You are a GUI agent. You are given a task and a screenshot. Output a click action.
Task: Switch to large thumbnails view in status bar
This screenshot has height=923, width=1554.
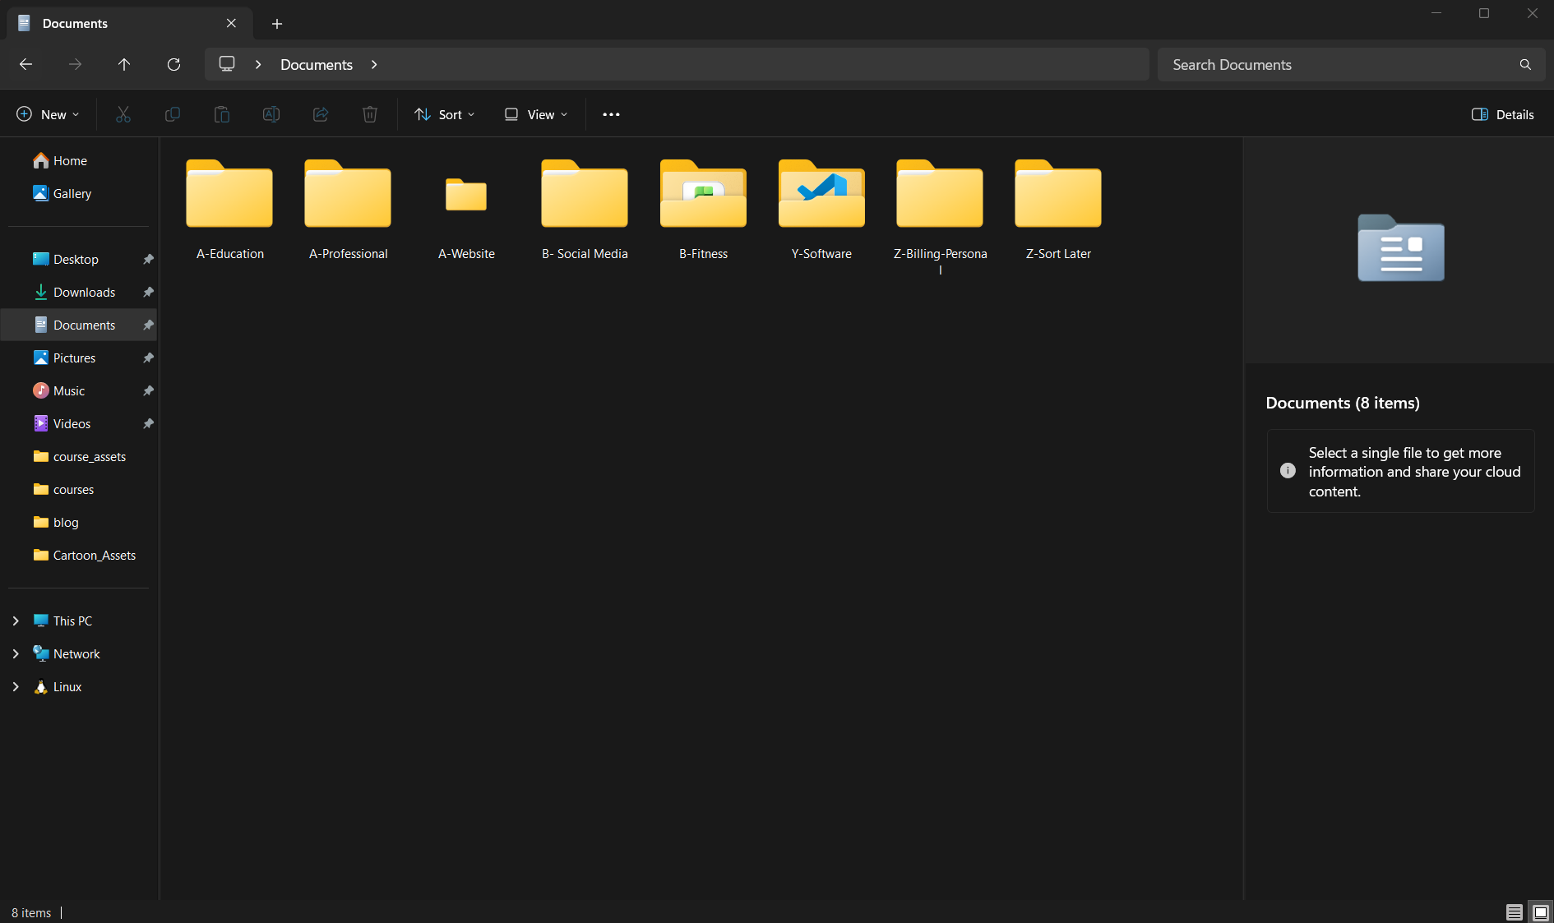(x=1541, y=912)
